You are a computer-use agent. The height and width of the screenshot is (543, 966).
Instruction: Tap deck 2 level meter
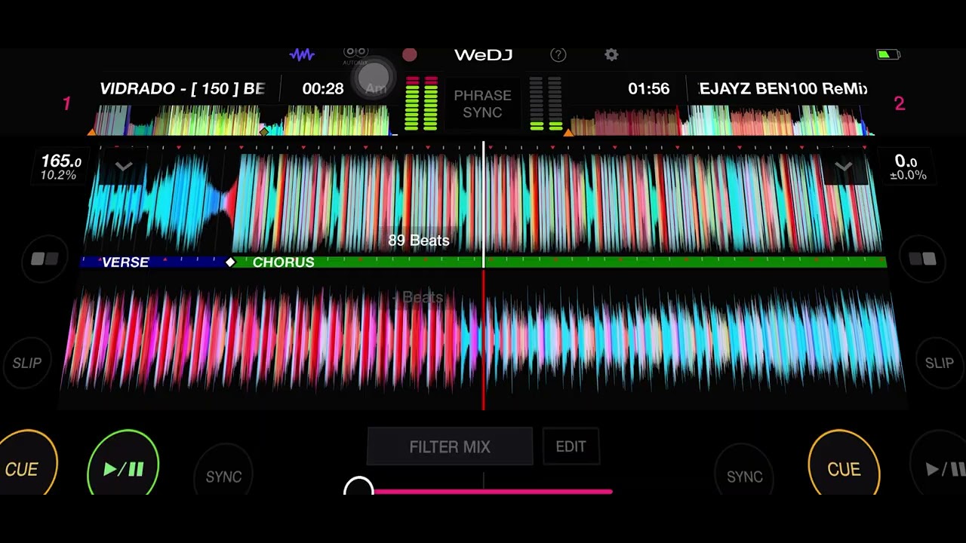coord(545,103)
